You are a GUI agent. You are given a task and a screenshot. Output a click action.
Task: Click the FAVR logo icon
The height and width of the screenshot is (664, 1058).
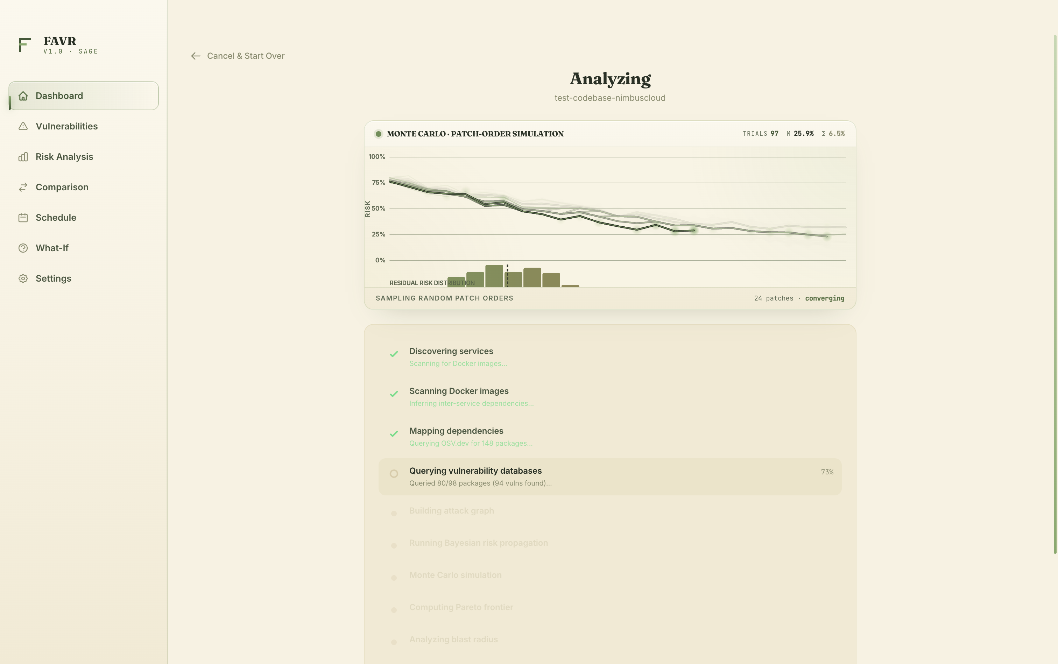click(x=24, y=44)
